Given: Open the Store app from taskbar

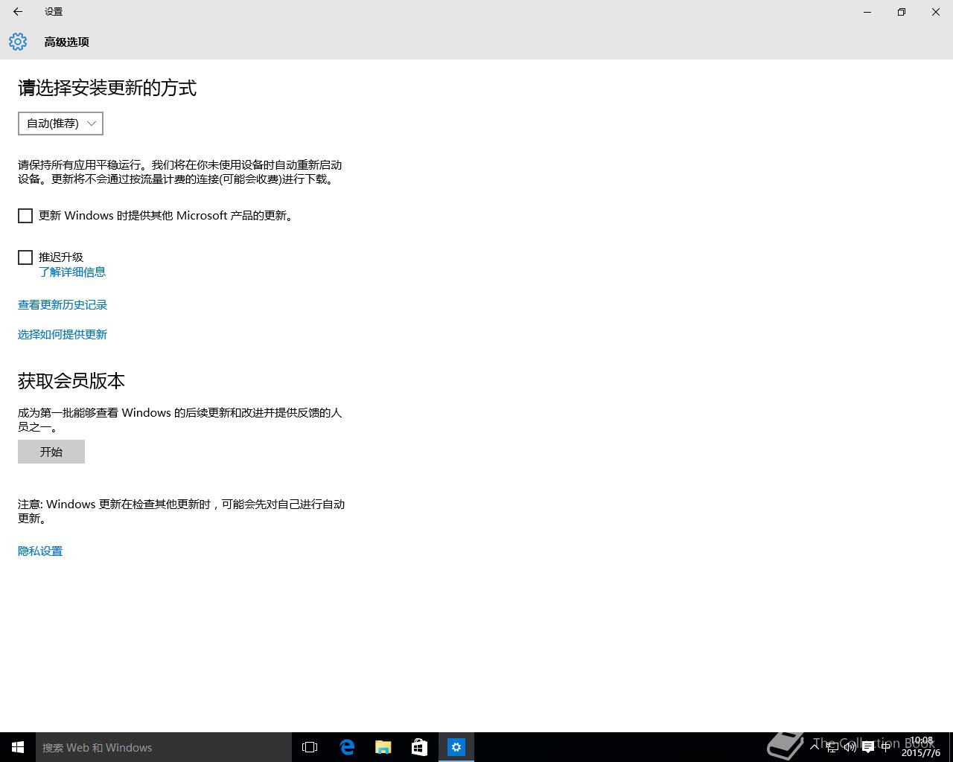Looking at the screenshot, I should click(x=420, y=747).
